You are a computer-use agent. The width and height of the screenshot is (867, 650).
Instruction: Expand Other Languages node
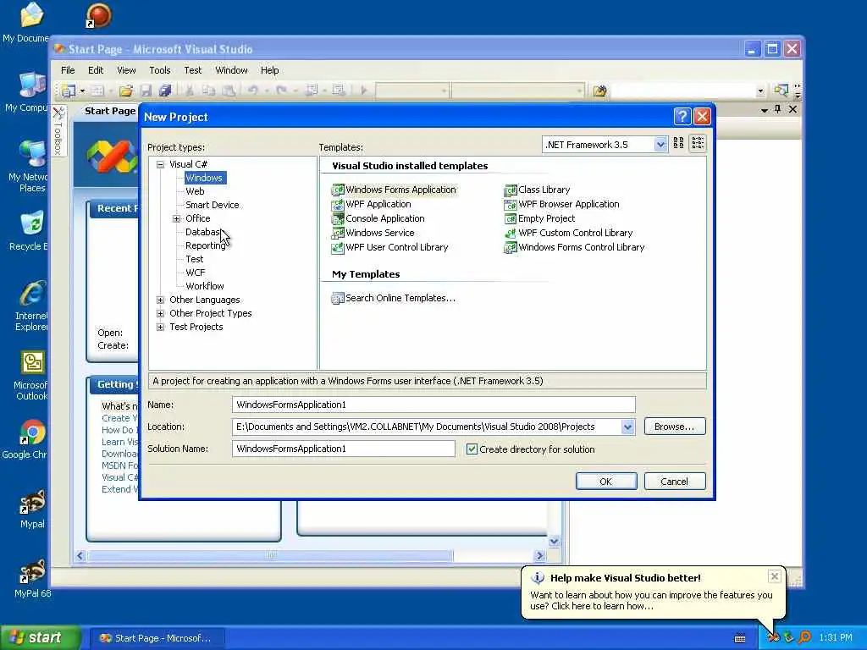click(x=160, y=300)
